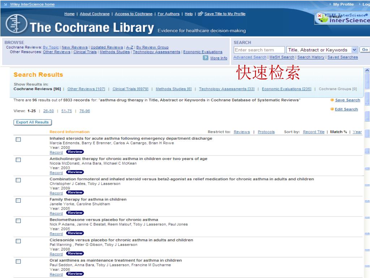Open Other Reviews under Other Resources
This screenshot has height=278, width=370.
tap(57, 52)
